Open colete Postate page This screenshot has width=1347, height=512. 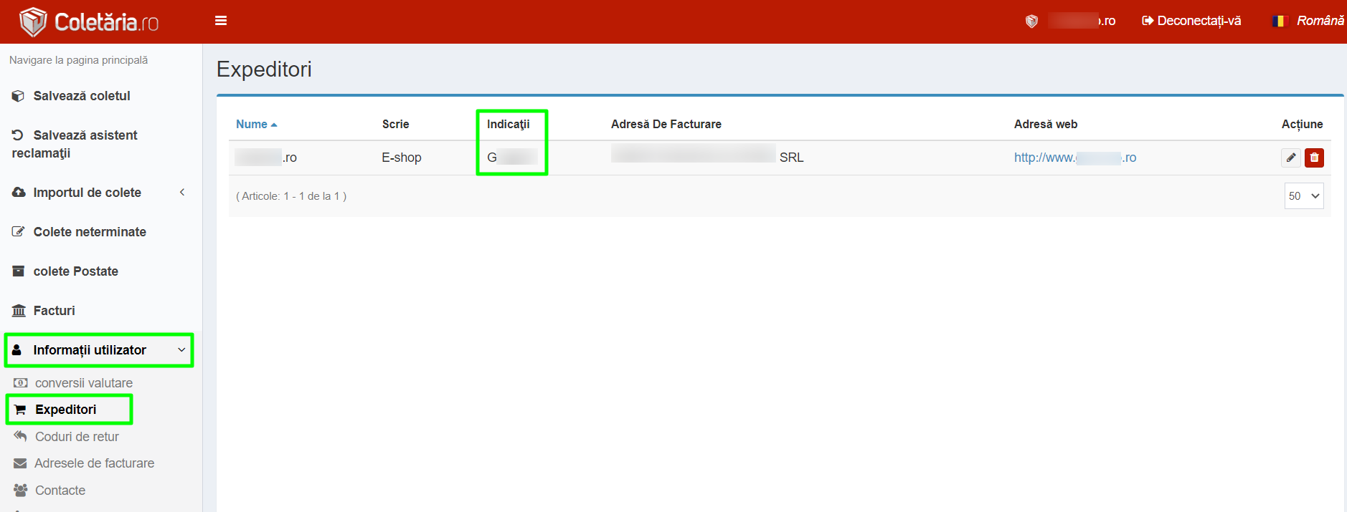(x=75, y=271)
